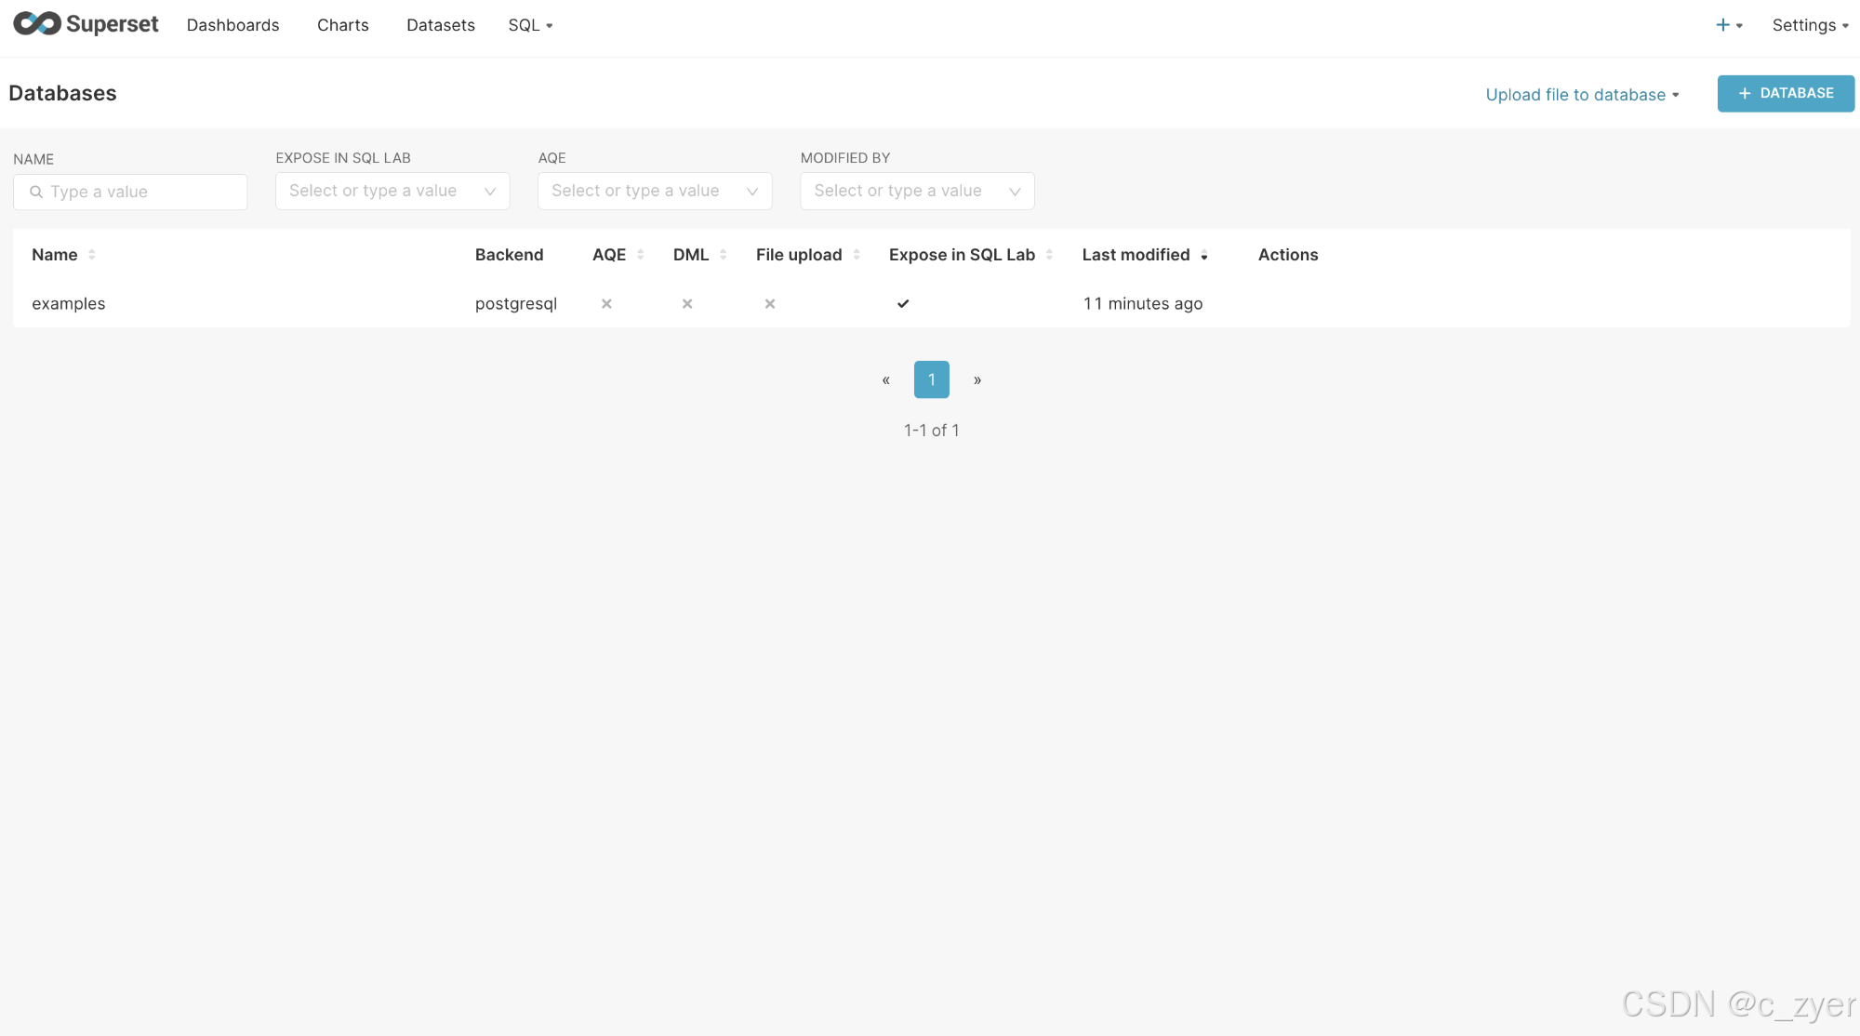Open the plus (new item) menu
Image resolution: width=1860 pixels, height=1036 pixels.
[x=1728, y=25]
